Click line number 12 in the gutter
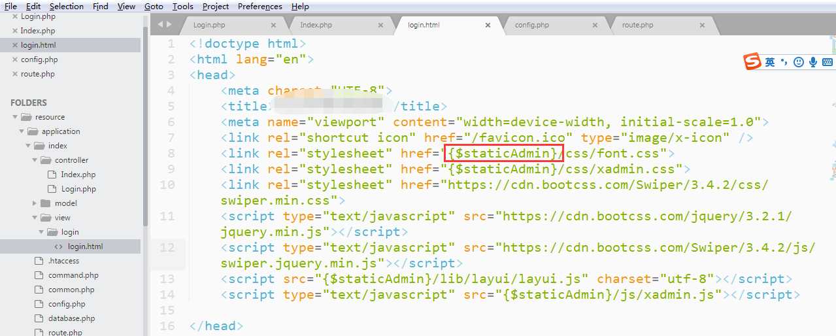 167,247
